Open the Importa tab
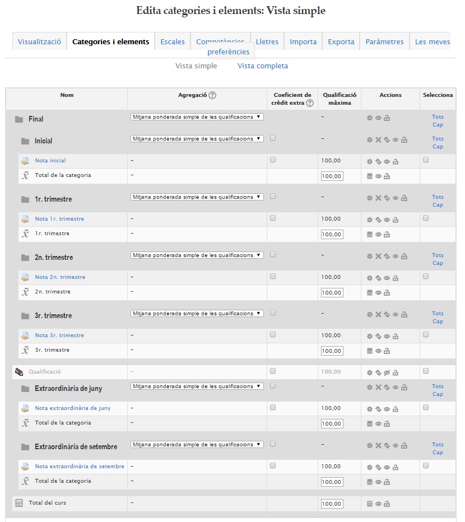The width and height of the screenshot is (465, 522). [303, 41]
